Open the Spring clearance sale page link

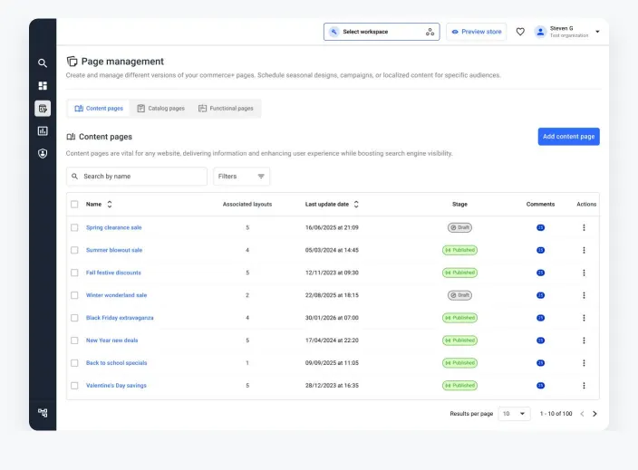click(x=114, y=227)
